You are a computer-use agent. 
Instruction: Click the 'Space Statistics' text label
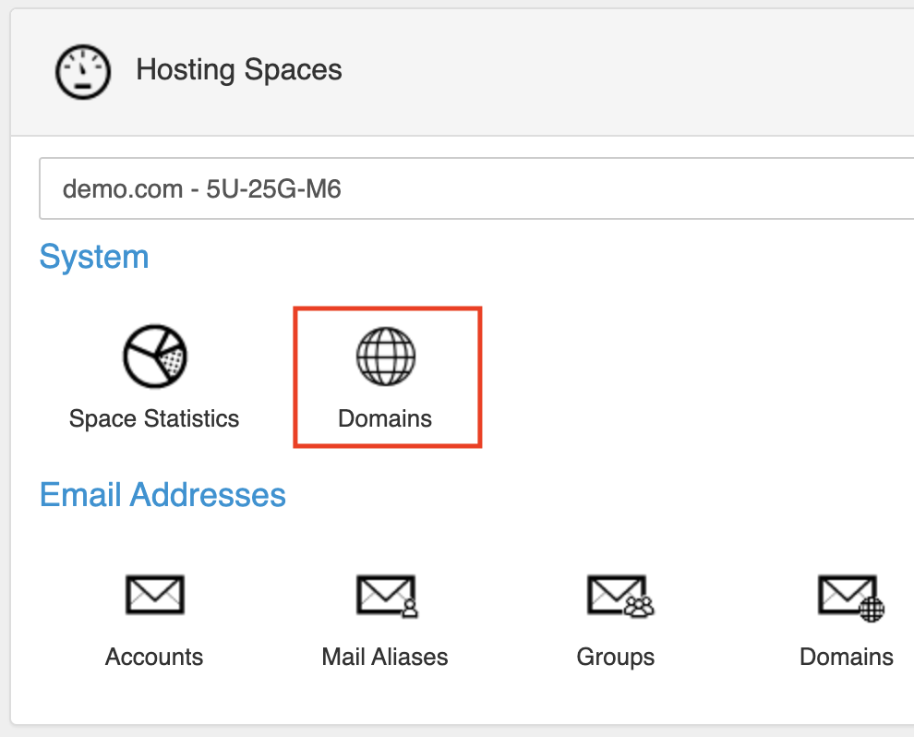[x=154, y=418]
